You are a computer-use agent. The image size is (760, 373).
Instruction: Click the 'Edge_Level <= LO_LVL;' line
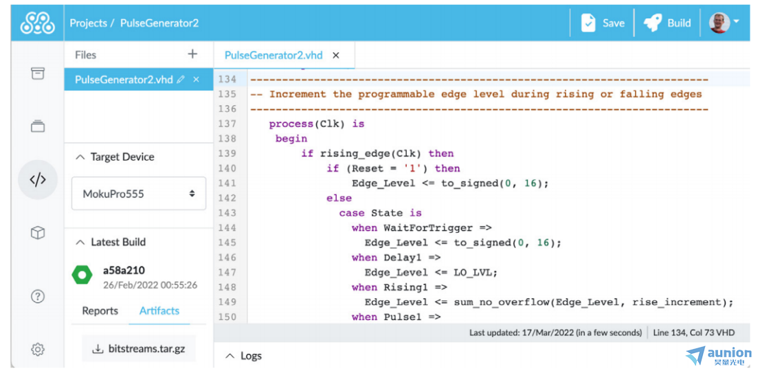[431, 272]
